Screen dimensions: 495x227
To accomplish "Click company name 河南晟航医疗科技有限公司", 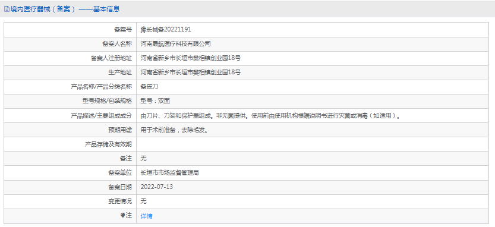I will (175, 44).
